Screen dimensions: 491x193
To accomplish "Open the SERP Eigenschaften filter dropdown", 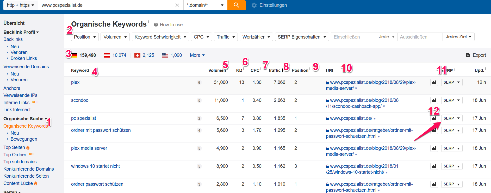I will [302, 37].
